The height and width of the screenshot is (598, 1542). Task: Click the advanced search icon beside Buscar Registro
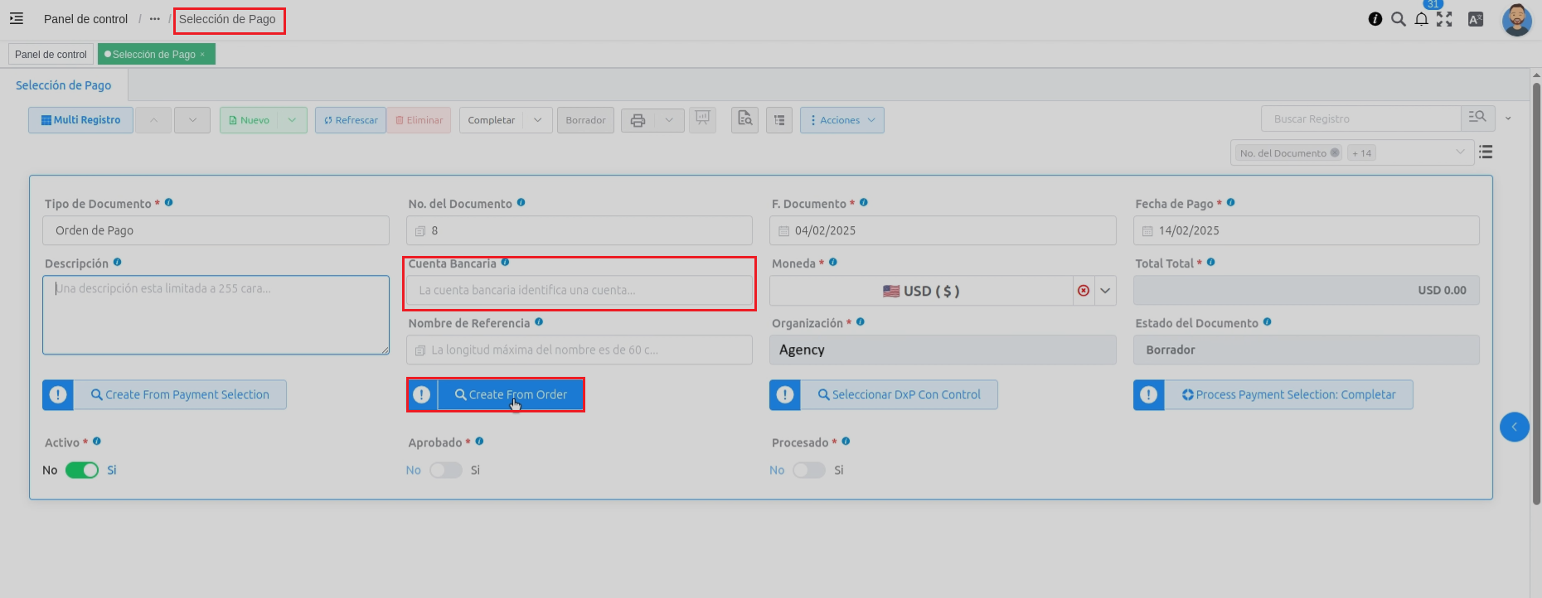click(1477, 118)
